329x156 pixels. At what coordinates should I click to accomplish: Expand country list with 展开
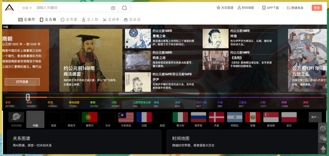315,117
